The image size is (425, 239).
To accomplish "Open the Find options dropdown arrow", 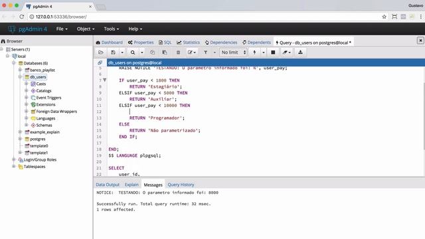I will coord(141,52).
